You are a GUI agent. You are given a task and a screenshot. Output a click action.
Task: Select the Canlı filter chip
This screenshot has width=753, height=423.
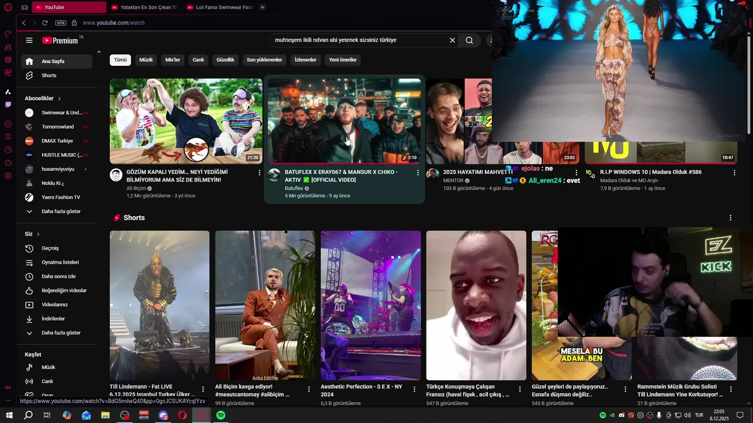198,60
